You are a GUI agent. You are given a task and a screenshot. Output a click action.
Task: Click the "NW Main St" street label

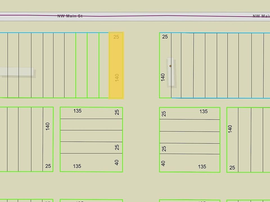click(x=70, y=16)
